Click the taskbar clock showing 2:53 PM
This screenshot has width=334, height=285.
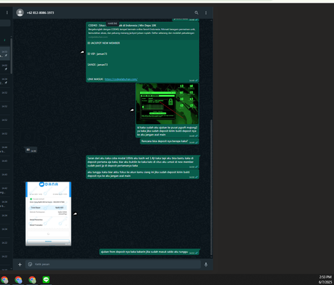click(x=325, y=277)
